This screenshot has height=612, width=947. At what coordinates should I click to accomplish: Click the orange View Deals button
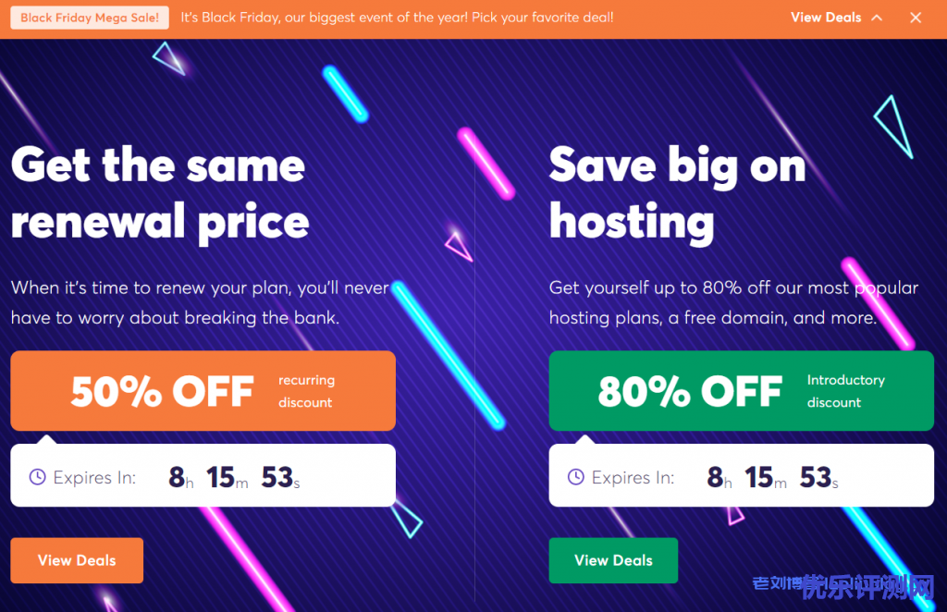[x=77, y=560]
